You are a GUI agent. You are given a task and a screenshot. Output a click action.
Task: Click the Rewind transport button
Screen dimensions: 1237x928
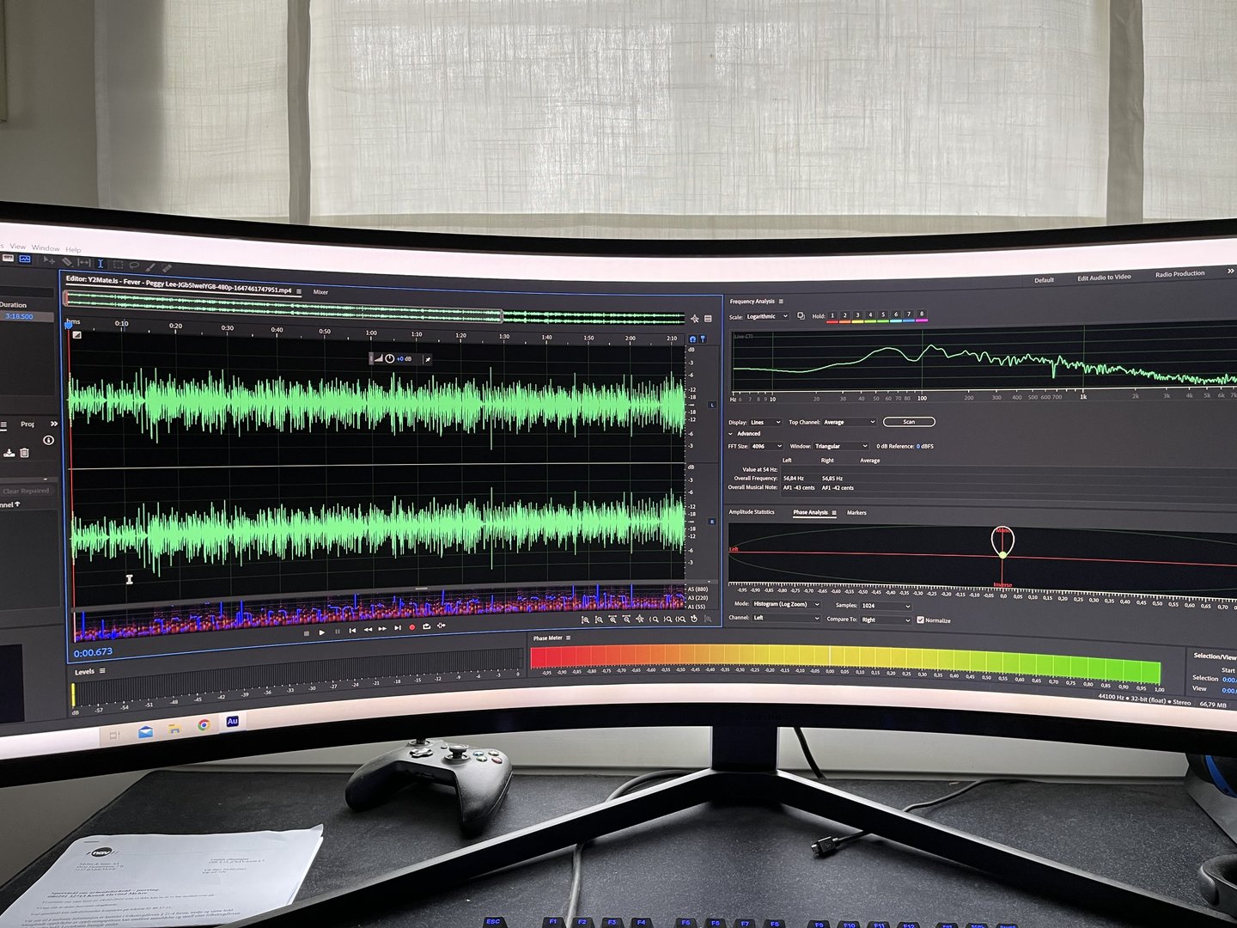point(369,630)
